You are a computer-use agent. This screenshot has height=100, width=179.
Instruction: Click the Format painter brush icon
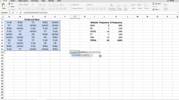[x=9, y=9]
